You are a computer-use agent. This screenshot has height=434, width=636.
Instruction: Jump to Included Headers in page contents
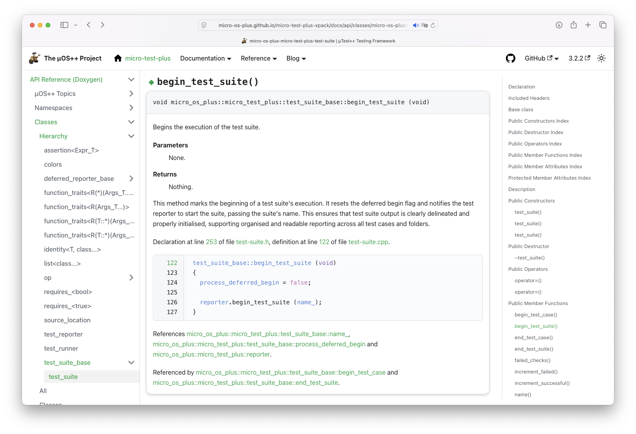529,98
